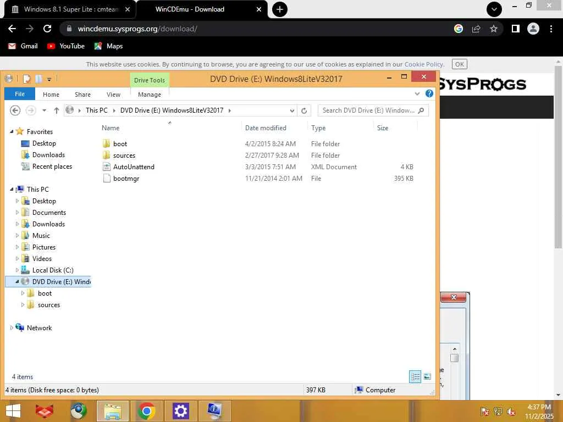Viewport: 563px width, 422px height.
Task: Click the Explorer Properties quick access icon
Action: [x=26, y=79]
